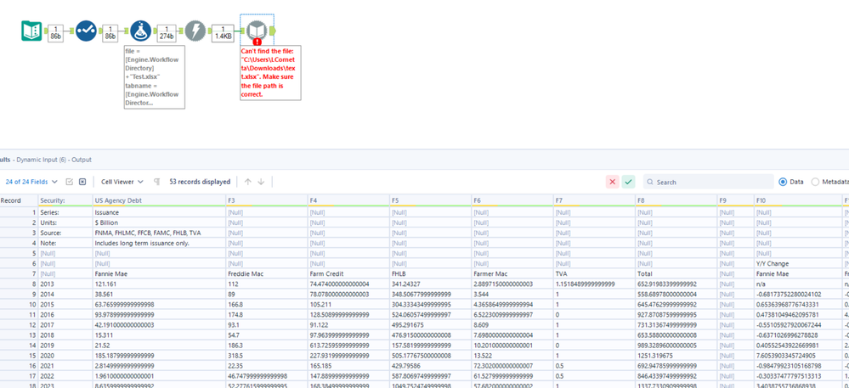Click the Series: cell in row 1
This screenshot has width=849, height=388.
click(x=65, y=212)
